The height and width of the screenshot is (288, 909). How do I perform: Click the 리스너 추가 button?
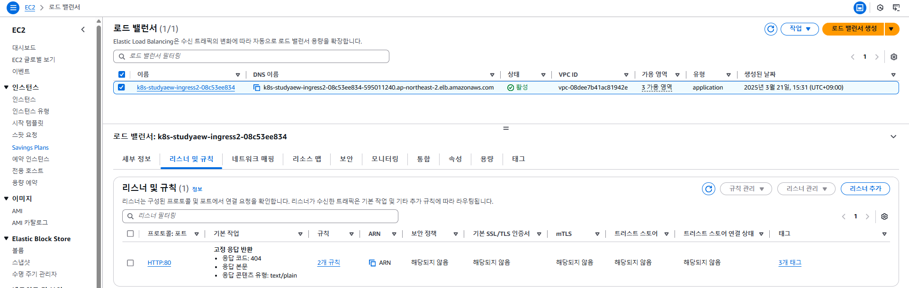click(x=865, y=189)
